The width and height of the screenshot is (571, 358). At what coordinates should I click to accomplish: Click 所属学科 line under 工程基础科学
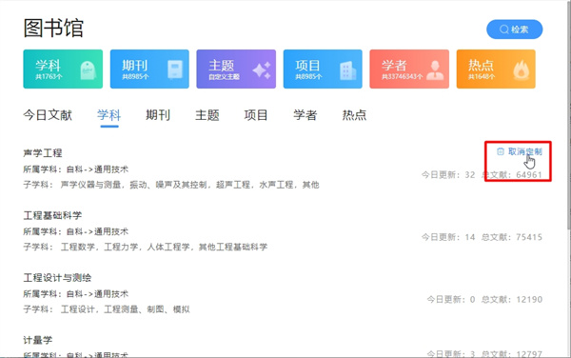(76, 231)
